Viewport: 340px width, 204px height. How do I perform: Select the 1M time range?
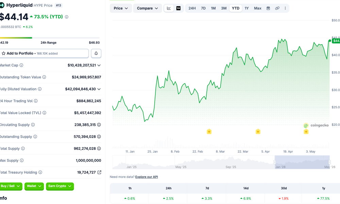[213, 8]
